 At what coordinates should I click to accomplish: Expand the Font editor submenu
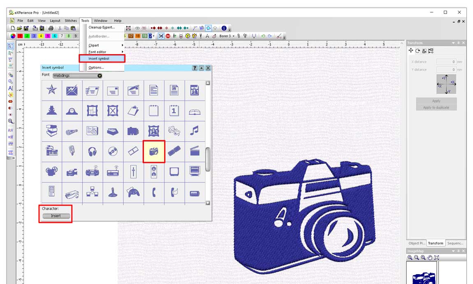[x=106, y=52]
